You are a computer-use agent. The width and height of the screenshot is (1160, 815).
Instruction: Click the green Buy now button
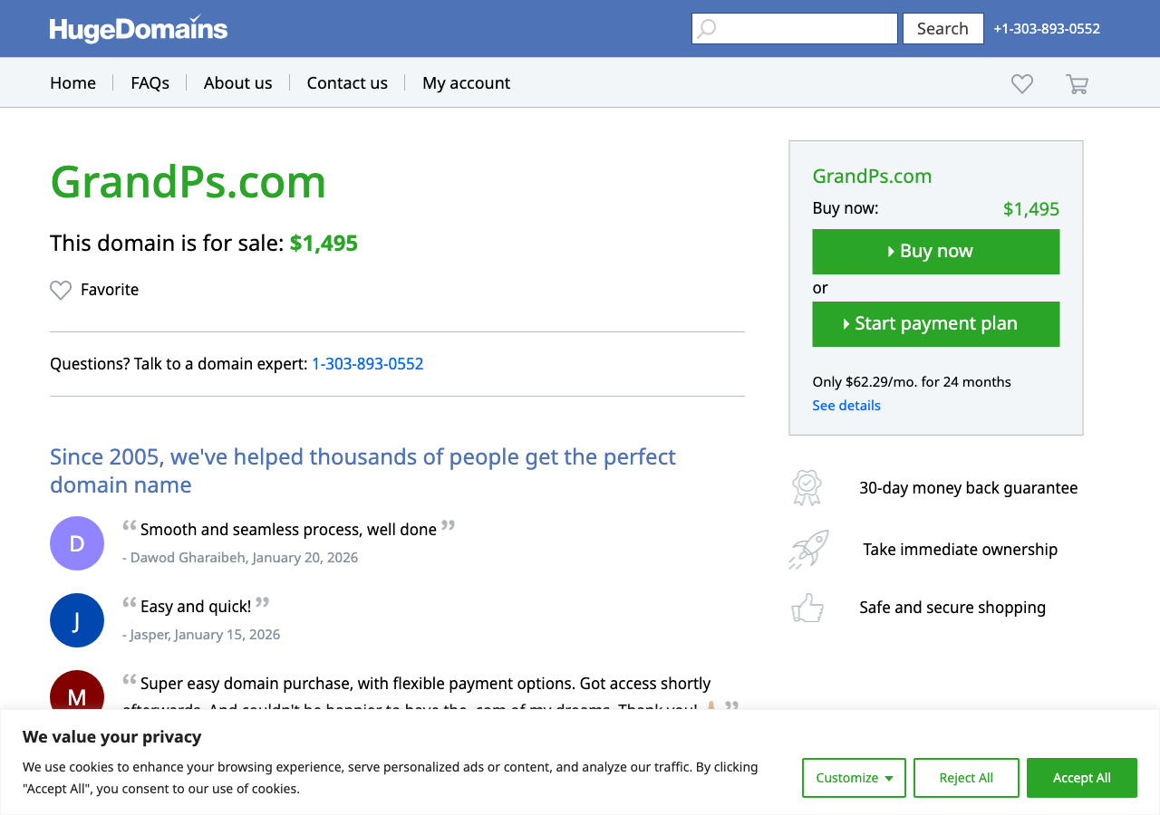(x=935, y=252)
